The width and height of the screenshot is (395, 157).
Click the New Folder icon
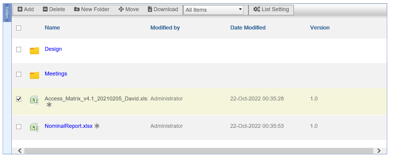[77, 9]
